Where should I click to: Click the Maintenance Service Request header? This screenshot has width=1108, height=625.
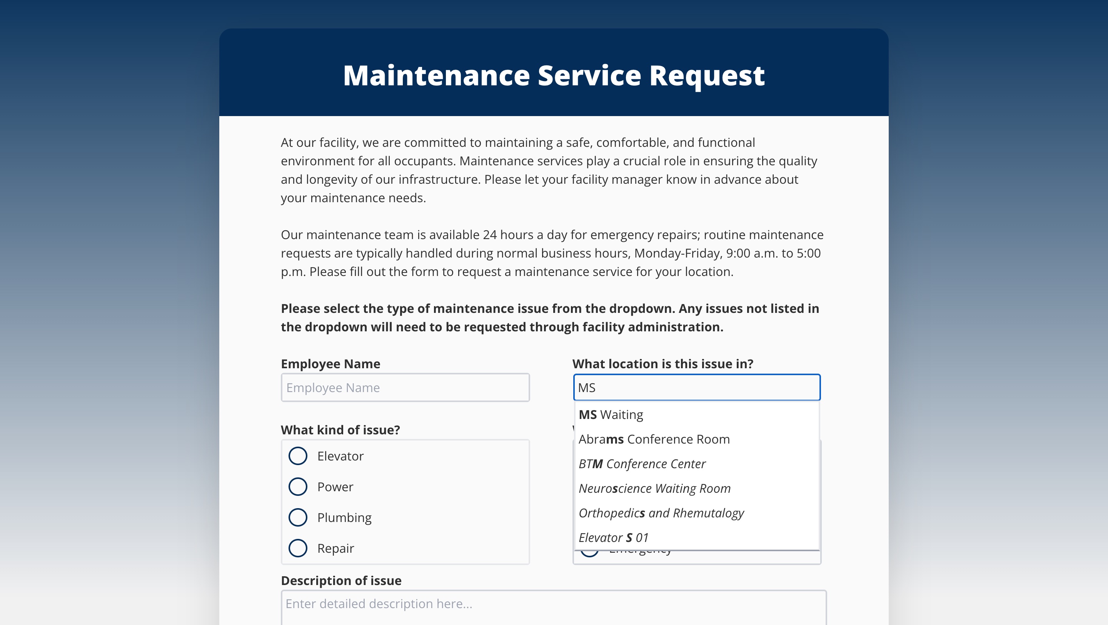[554, 73]
